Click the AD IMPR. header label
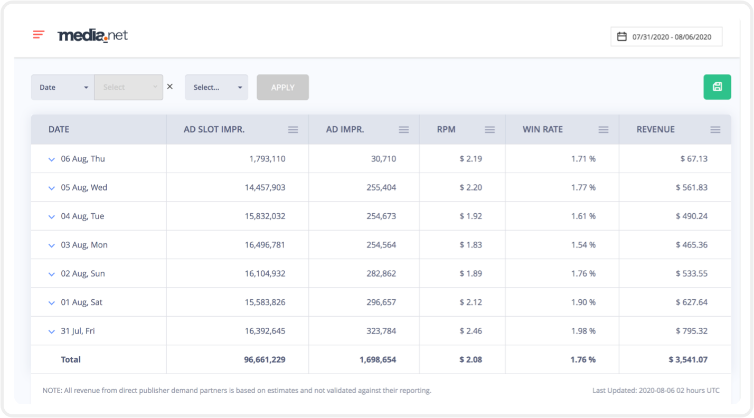The image size is (754, 418). (345, 129)
